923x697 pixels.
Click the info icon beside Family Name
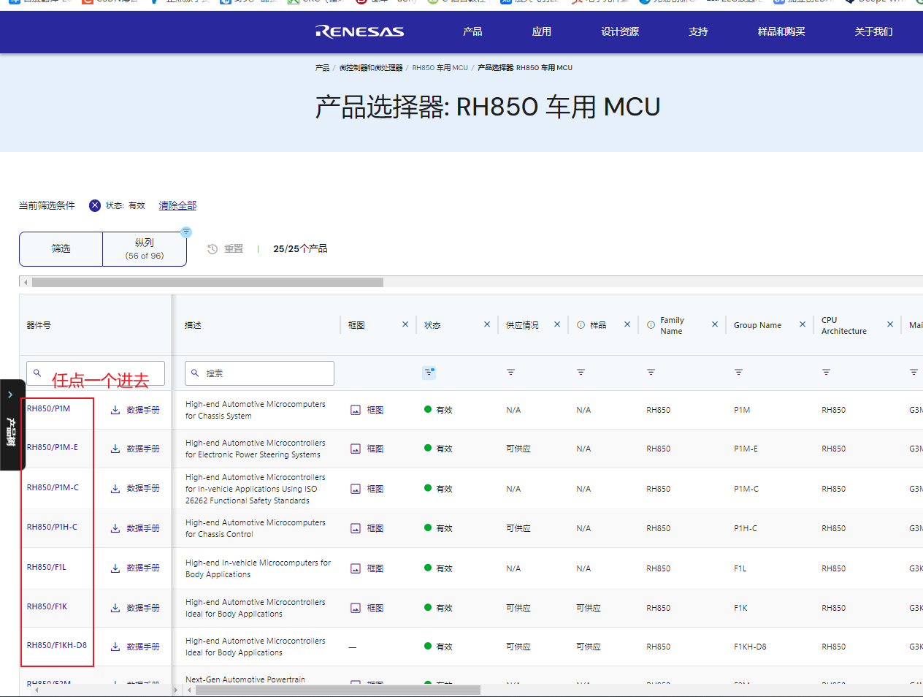coord(651,325)
